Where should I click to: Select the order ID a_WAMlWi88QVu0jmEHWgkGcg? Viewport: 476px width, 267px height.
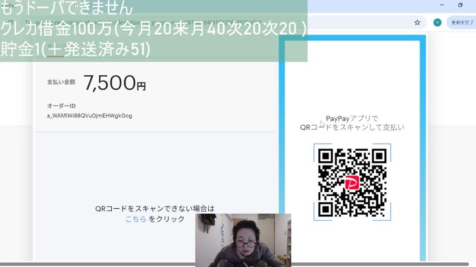90,116
